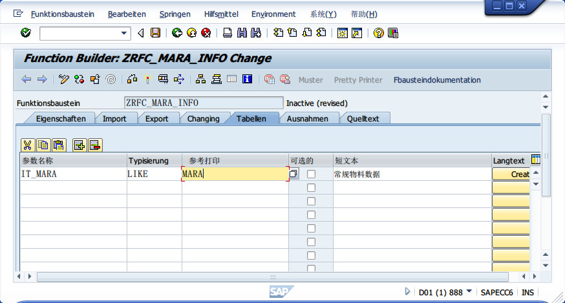Open the Hilfsmittel menu
This screenshot has height=303, width=565.
point(221,14)
